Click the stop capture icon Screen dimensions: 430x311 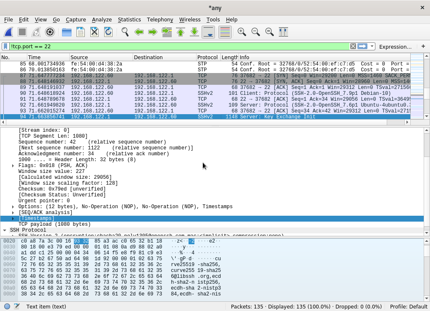tap(21, 32)
